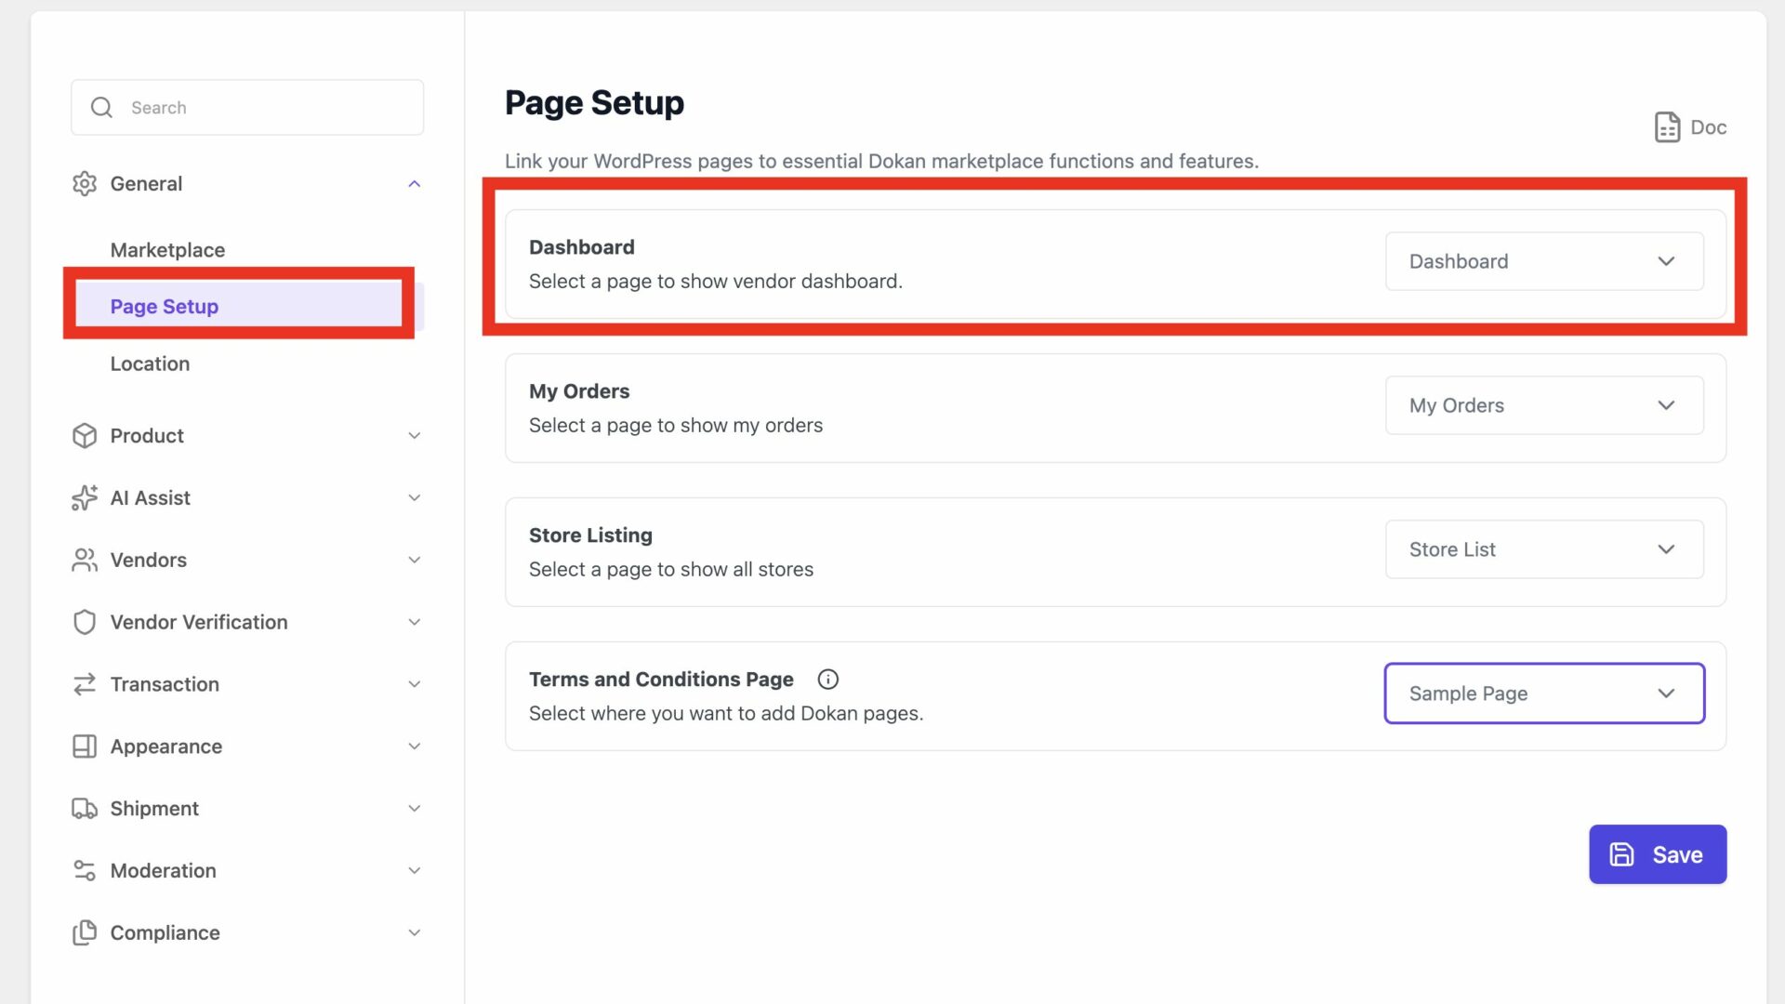The height and width of the screenshot is (1004, 1785).
Task: Open the My Orders page dropdown
Action: pyautogui.click(x=1543, y=405)
